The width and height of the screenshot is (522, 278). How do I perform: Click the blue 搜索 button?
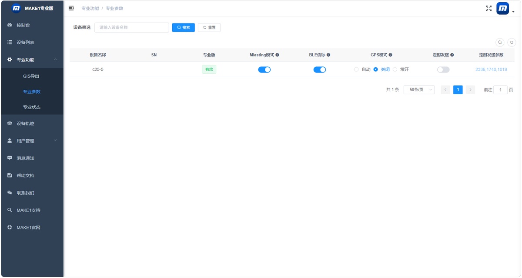coord(184,28)
